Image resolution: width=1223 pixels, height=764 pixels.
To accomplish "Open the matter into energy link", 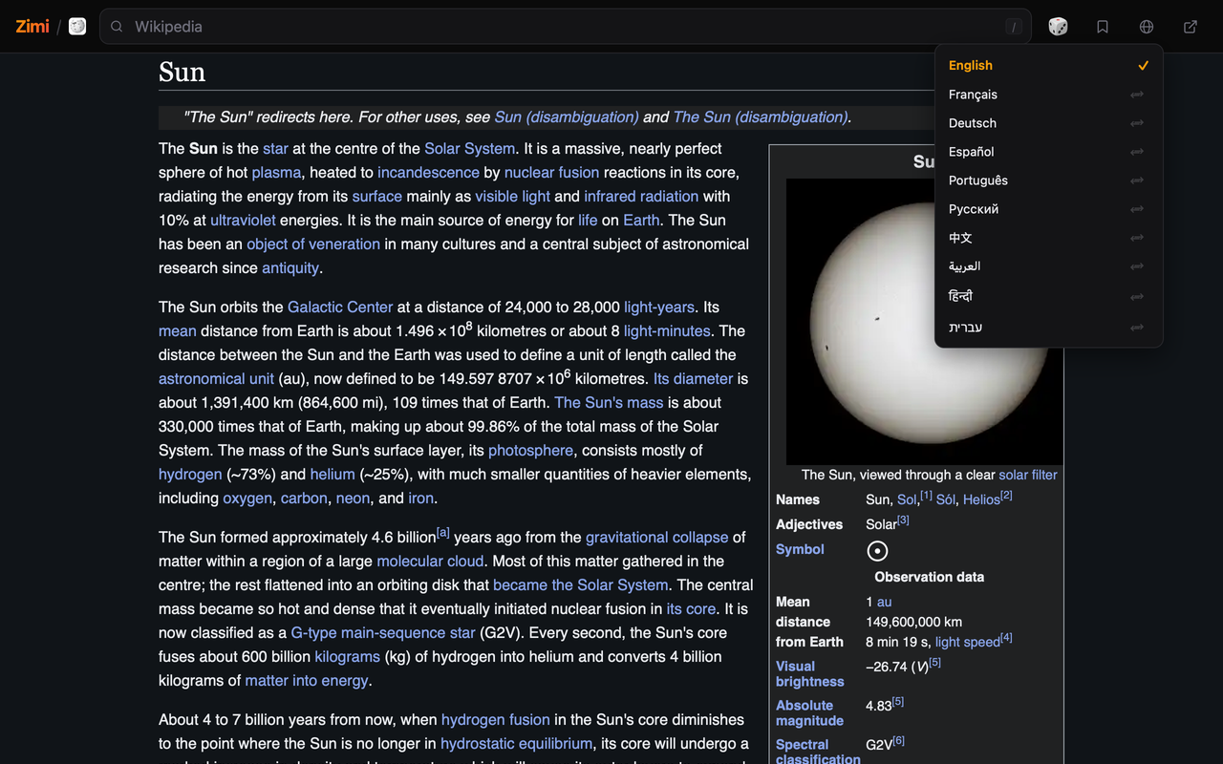I will click(x=307, y=681).
